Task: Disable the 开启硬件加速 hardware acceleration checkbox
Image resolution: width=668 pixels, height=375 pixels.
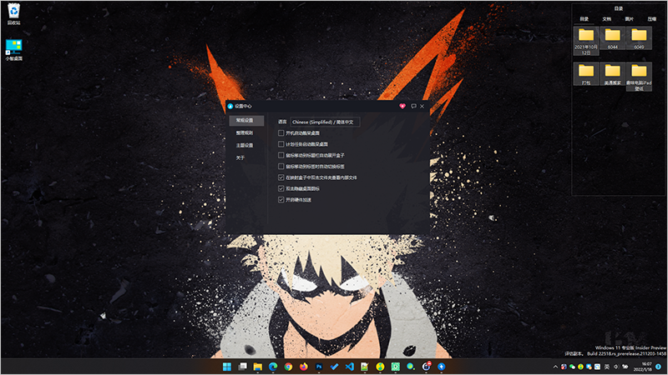Action: point(281,200)
